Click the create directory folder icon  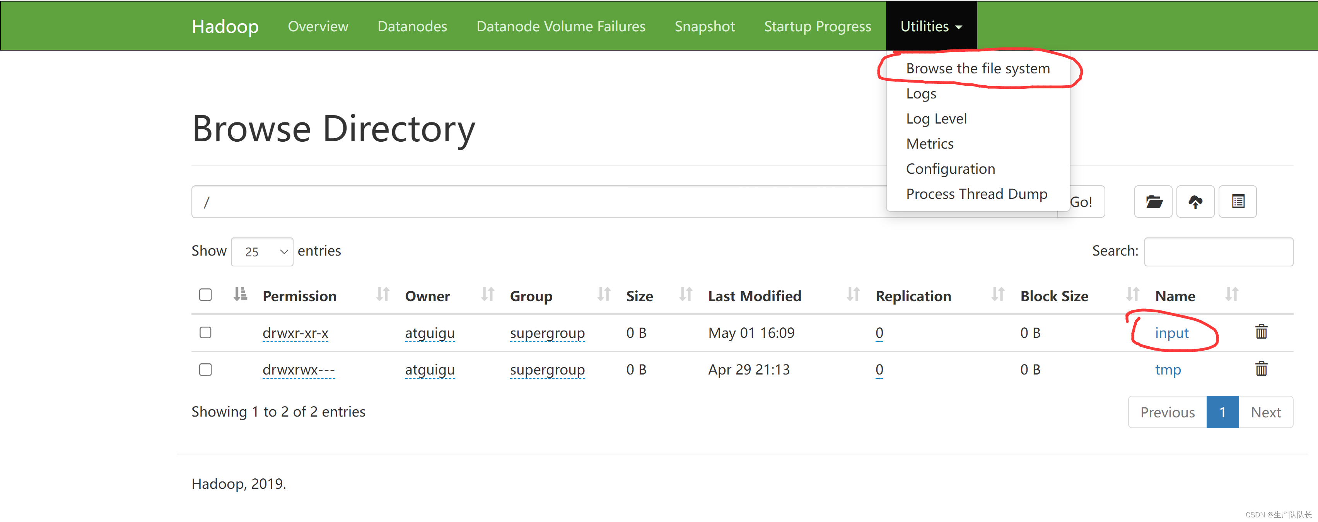tap(1153, 202)
